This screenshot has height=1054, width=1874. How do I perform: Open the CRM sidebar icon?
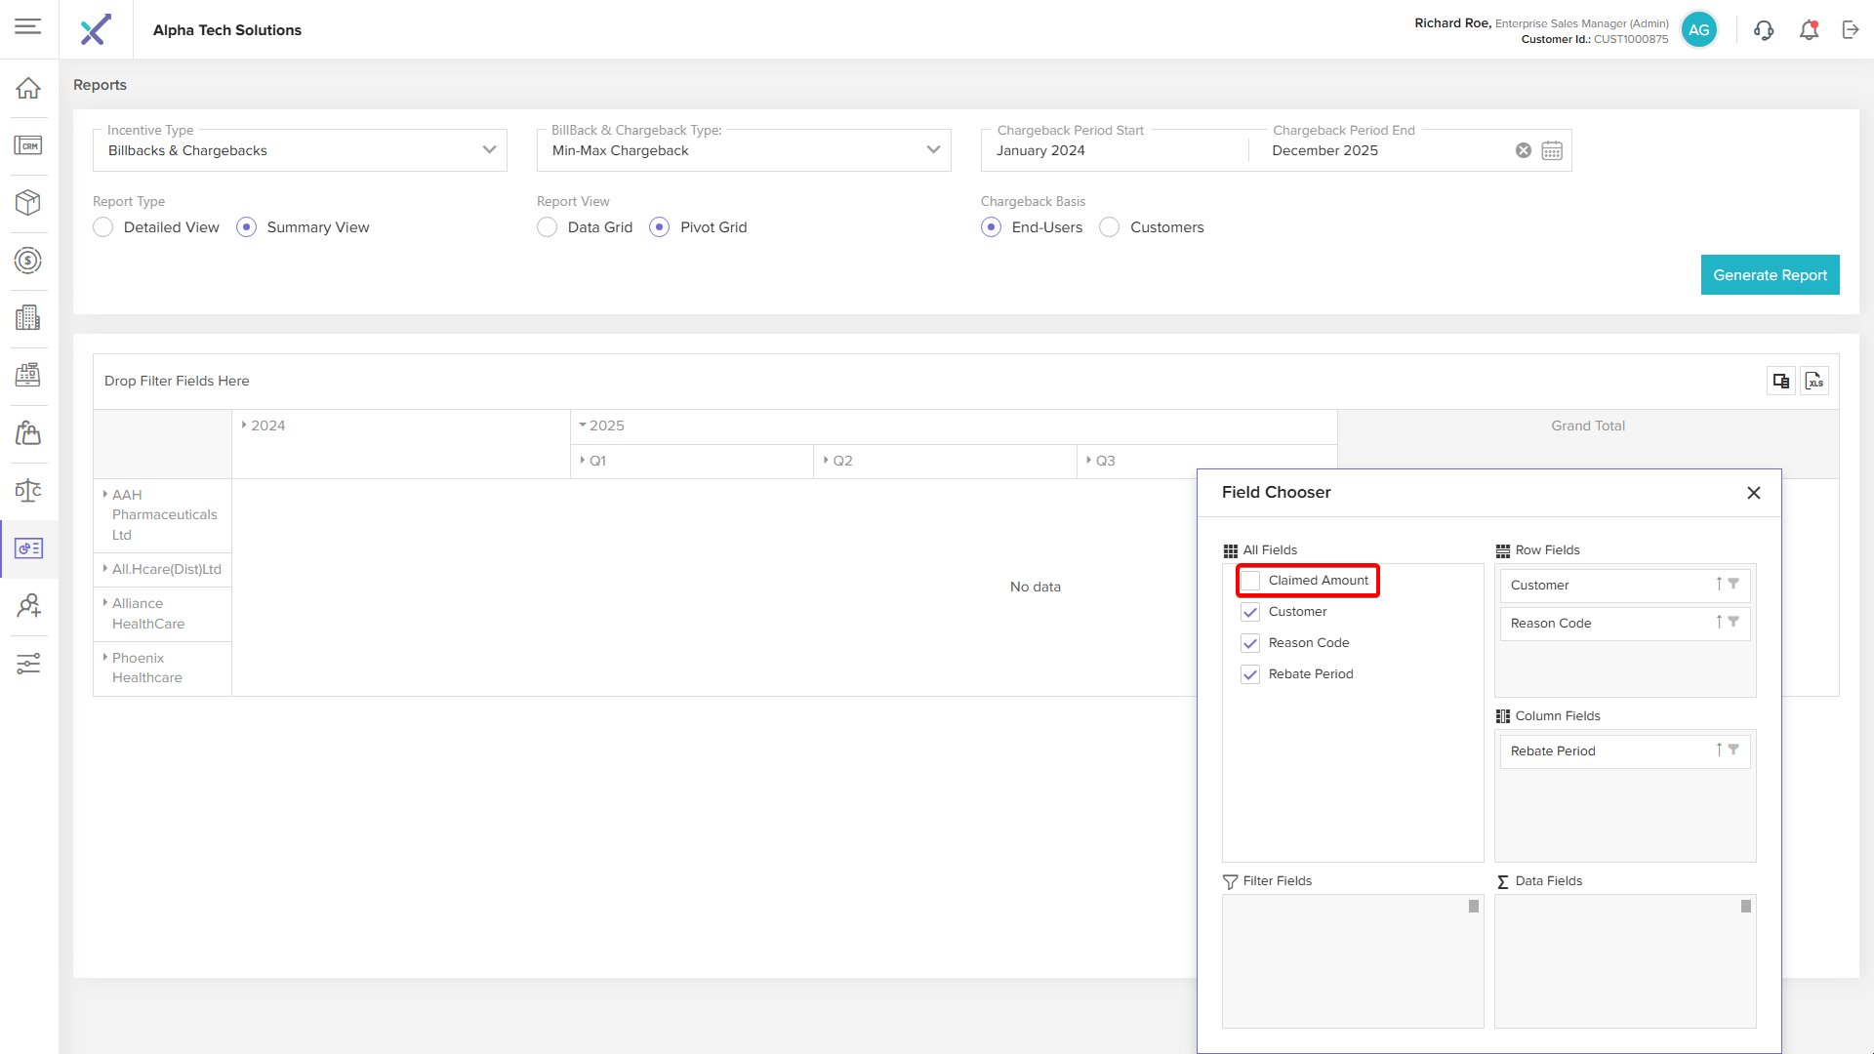pyautogui.click(x=28, y=145)
